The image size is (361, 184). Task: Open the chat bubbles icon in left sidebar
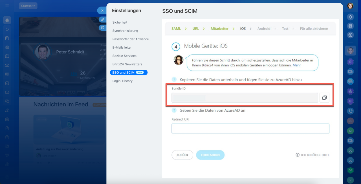point(7,101)
